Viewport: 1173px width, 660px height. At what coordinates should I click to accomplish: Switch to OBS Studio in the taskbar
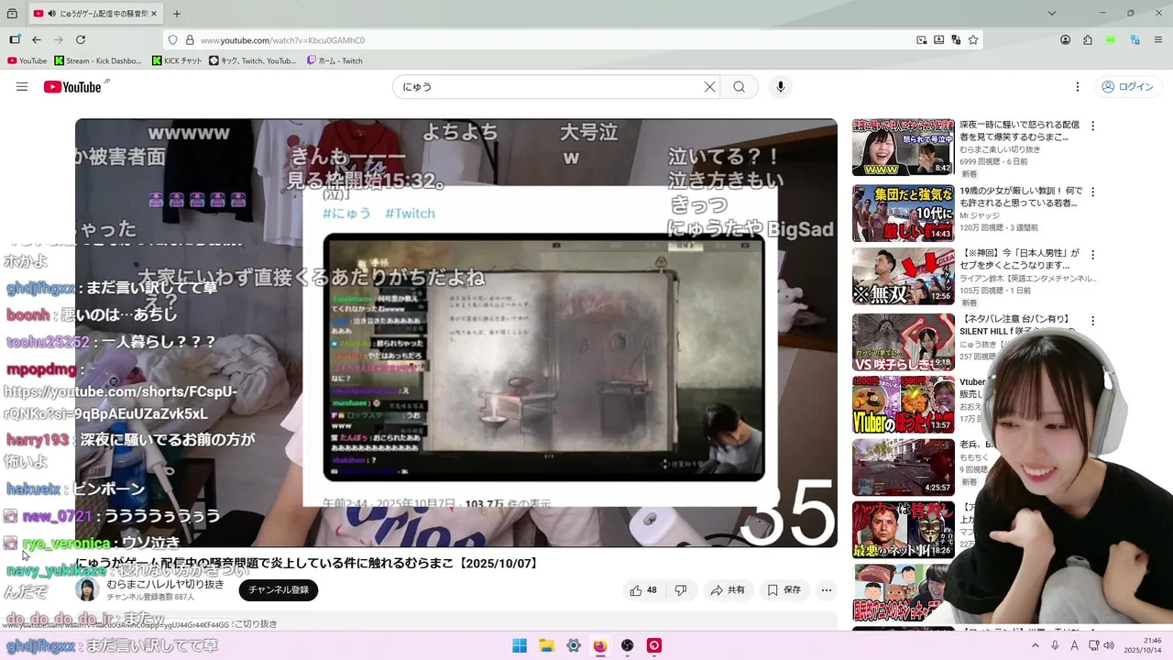(628, 645)
